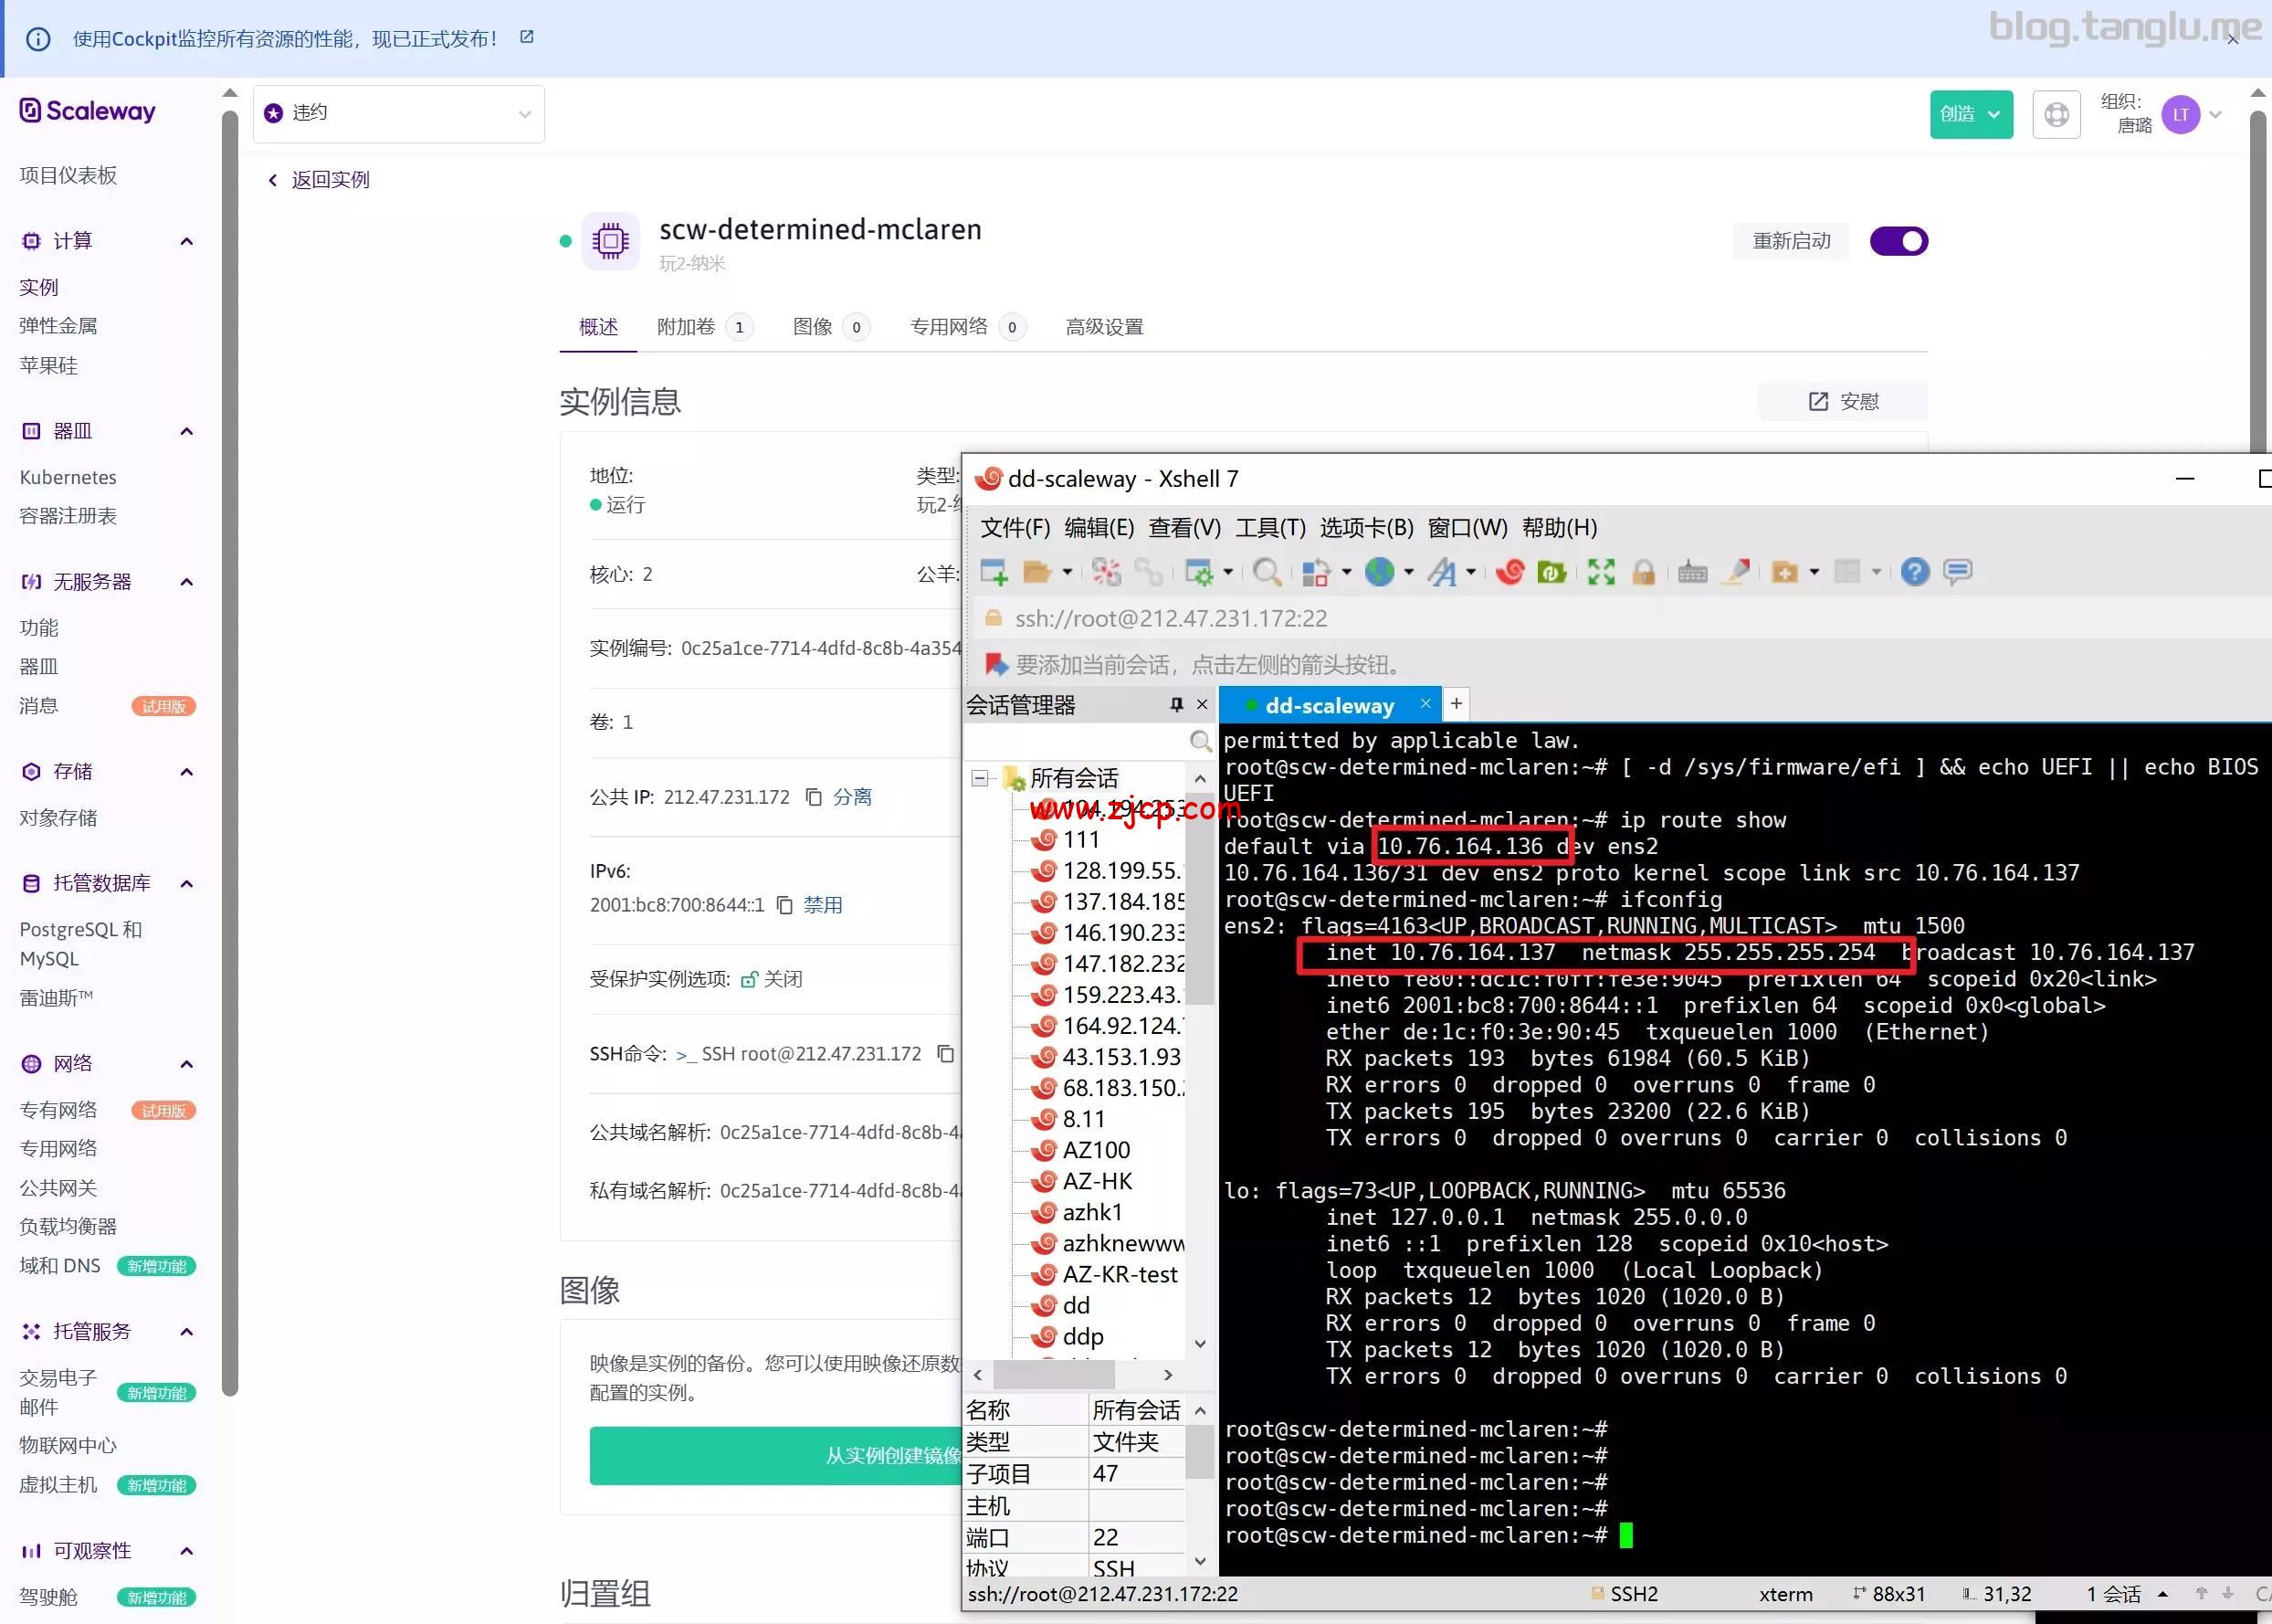Viewport: 2272px width, 1624px height.
Task: Collapse the 所有会话 tree node
Action: point(981,778)
